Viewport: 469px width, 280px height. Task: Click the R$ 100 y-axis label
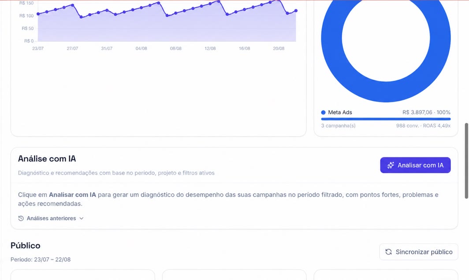tap(26, 16)
